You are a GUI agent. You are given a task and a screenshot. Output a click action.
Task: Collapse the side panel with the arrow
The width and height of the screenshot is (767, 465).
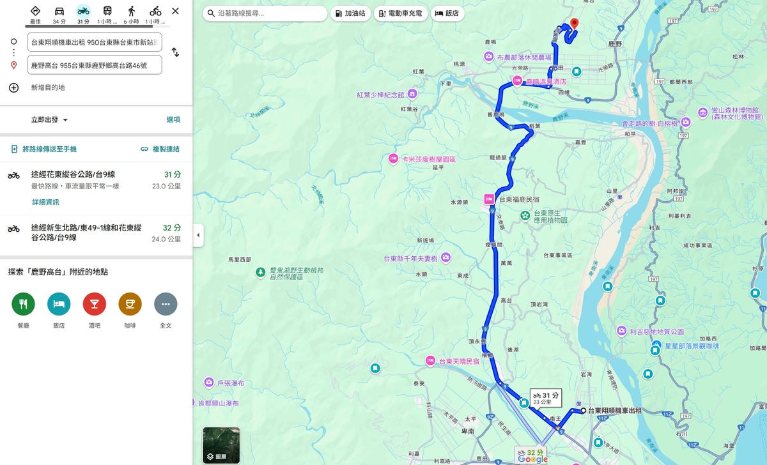(x=198, y=235)
